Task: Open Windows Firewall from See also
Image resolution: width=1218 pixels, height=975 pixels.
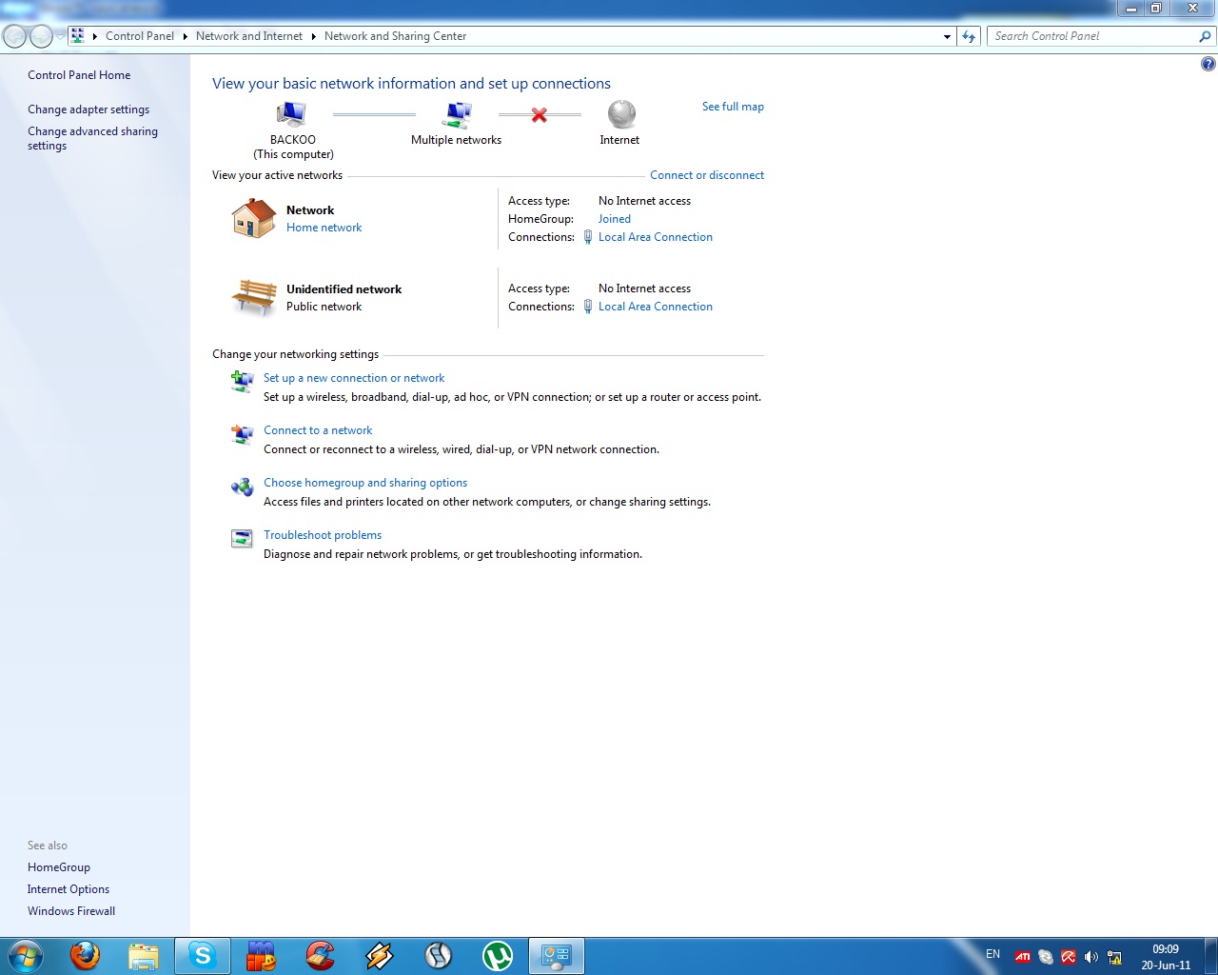Action: click(71, 911)
